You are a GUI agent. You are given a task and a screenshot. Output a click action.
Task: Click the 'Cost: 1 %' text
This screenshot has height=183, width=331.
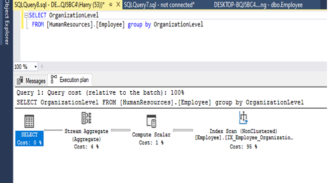151,142
